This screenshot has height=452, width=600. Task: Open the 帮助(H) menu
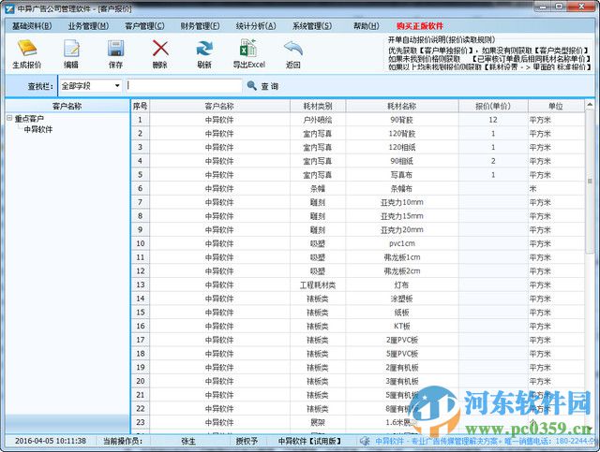coord(367,26)
